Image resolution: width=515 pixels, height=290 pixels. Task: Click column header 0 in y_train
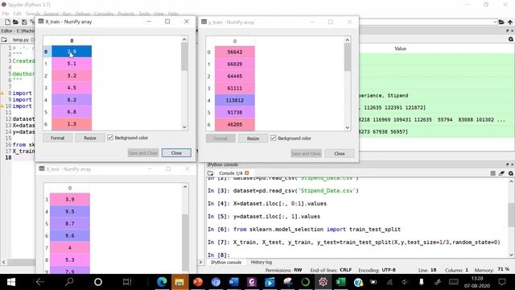[234, 41]
